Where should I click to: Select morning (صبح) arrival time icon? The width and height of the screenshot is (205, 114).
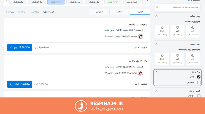click(162, 56)
